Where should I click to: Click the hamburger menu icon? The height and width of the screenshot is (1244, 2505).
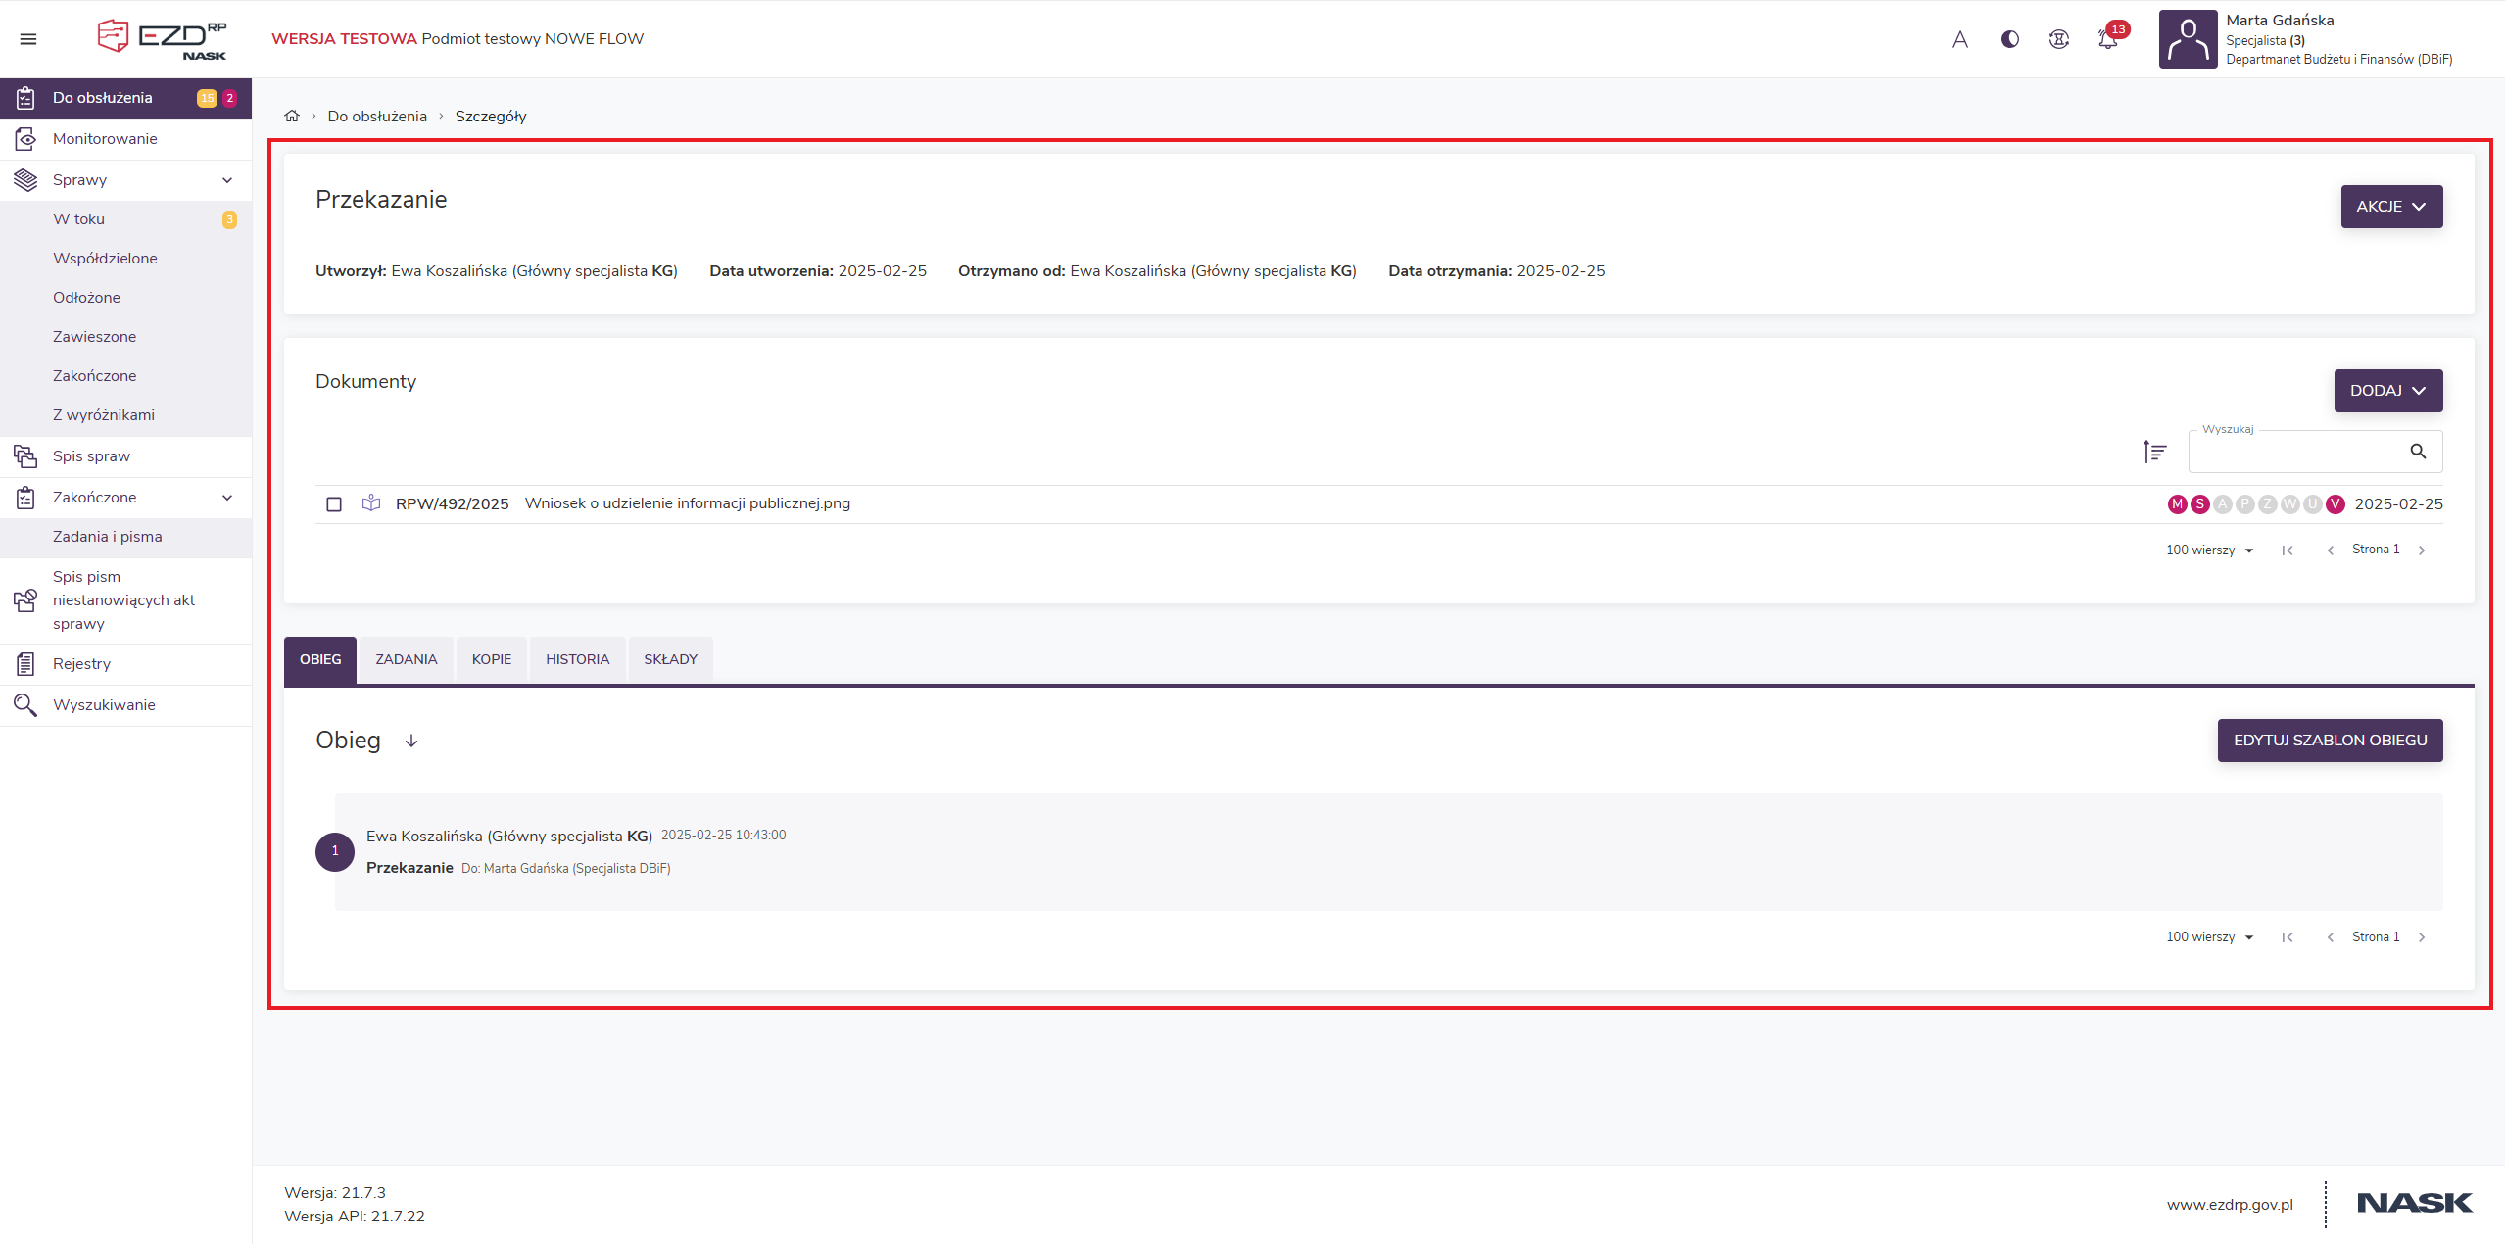(x=28, y=39)
